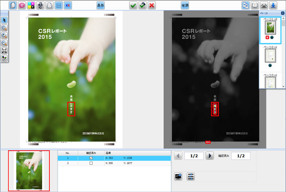Open the pink comment bubble tool

pyautogui.click(x=21, y=5)
